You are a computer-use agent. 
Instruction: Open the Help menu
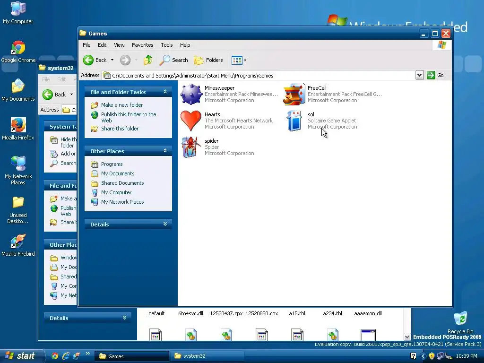[185, 45]
